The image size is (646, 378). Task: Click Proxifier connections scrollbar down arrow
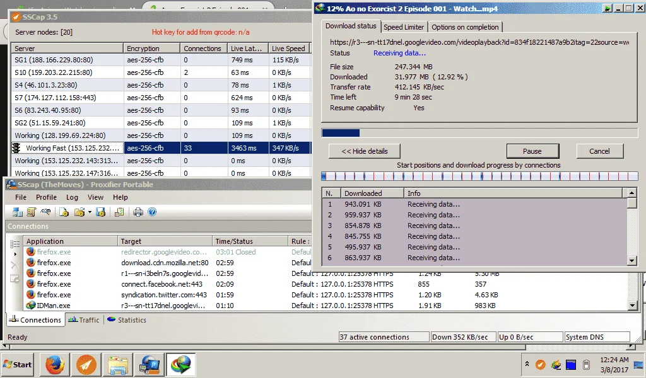click(633, 305)
